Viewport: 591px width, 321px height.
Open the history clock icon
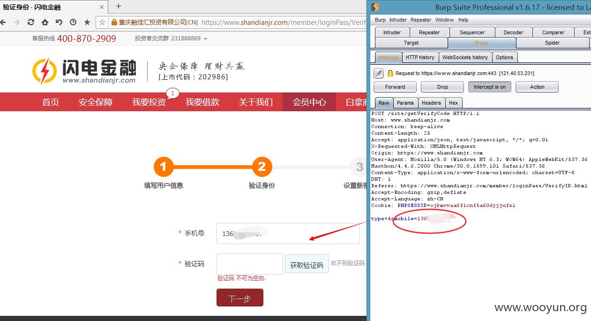pos(73,22)
